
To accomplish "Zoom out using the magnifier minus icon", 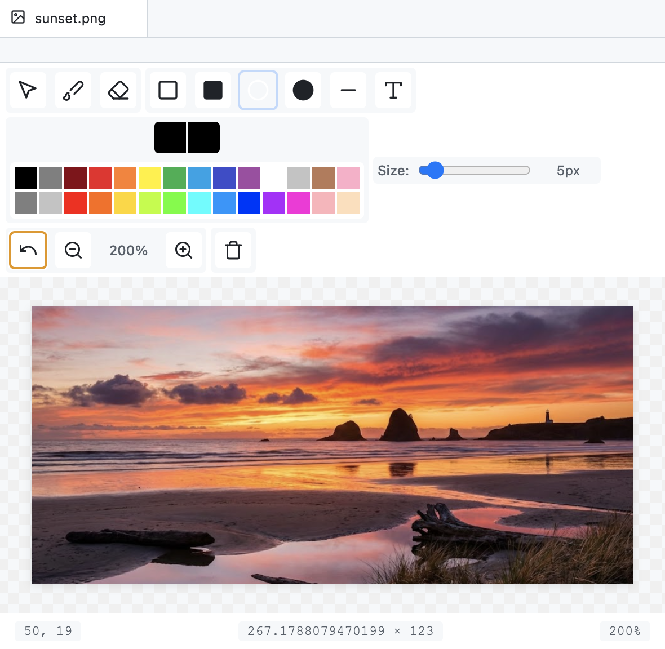I will 73,250.
